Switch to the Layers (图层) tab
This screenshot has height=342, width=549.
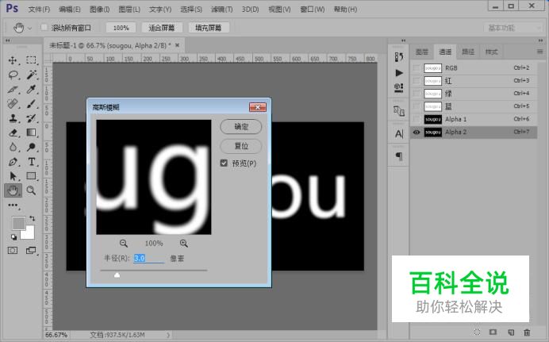tap(422, 52)
